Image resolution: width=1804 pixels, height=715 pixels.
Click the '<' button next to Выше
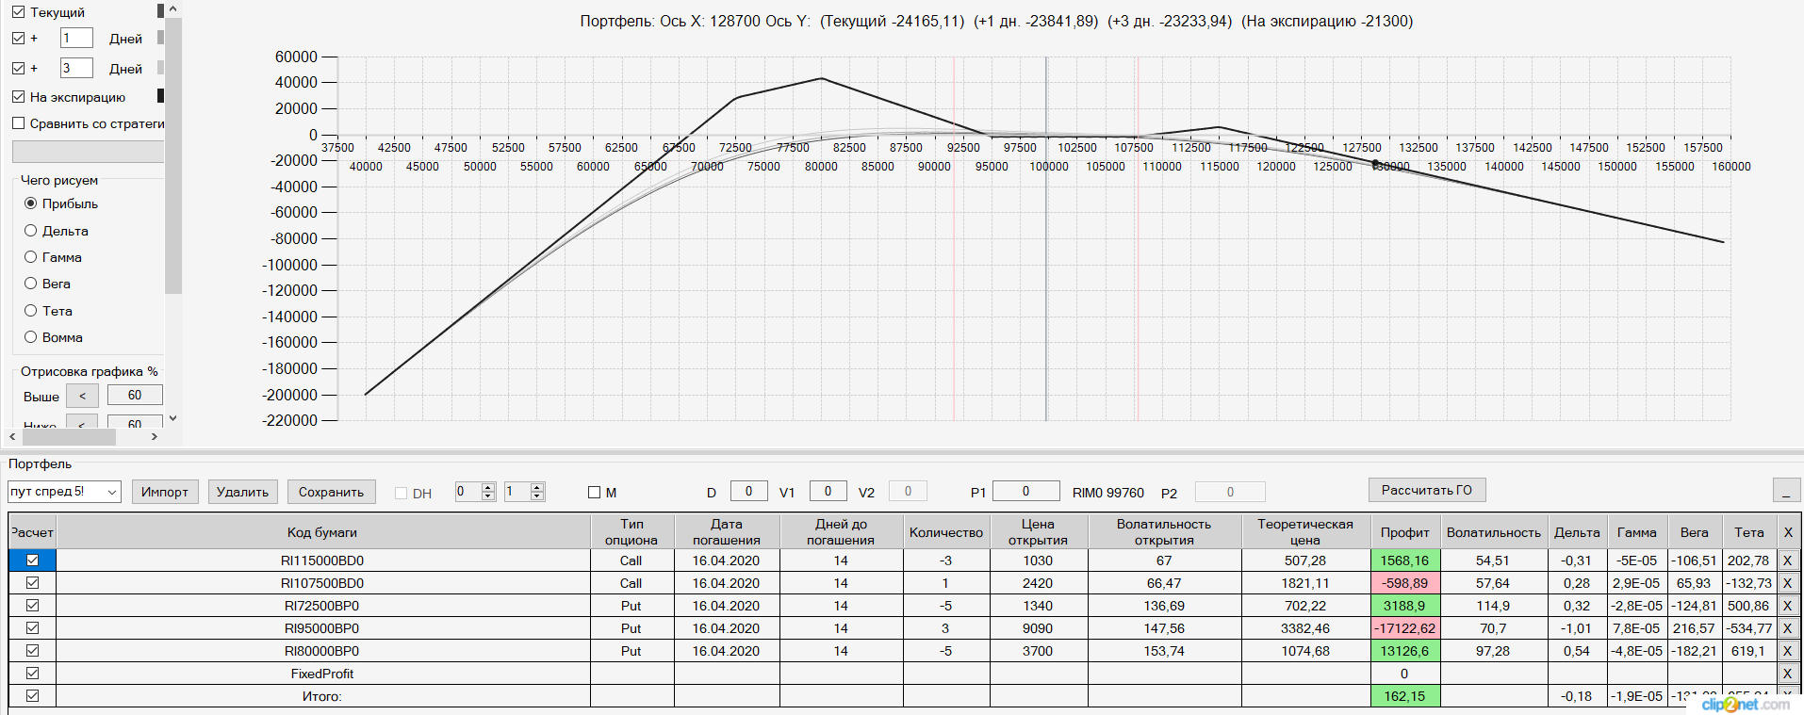83,396
